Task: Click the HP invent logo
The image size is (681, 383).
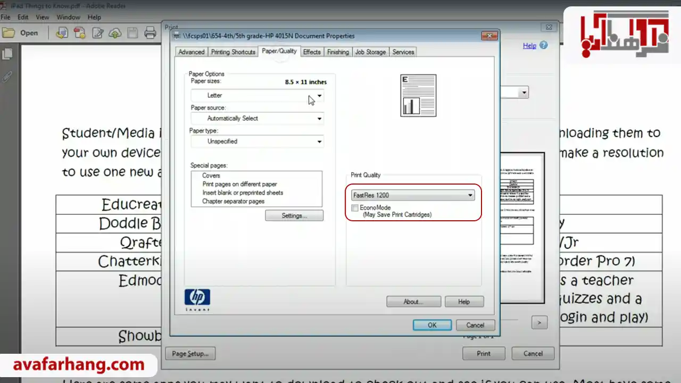Action: pos(197,300)
